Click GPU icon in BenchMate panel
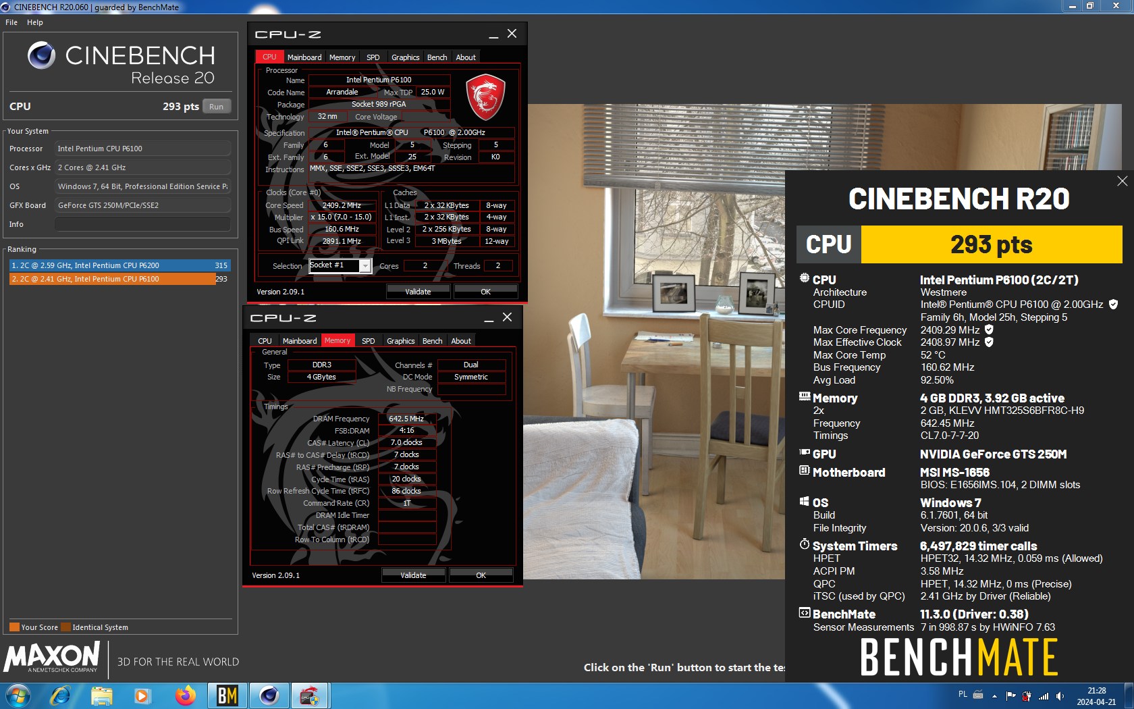 805,453
